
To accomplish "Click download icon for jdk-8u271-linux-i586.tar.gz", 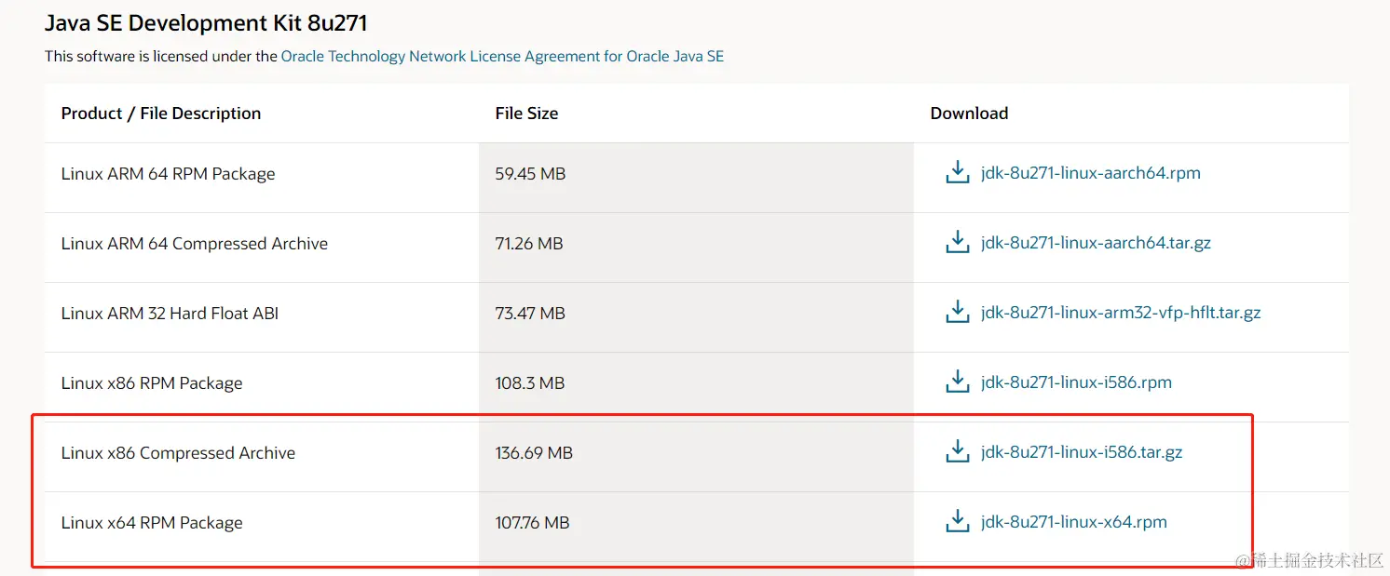I will click(x=958, y=452).
